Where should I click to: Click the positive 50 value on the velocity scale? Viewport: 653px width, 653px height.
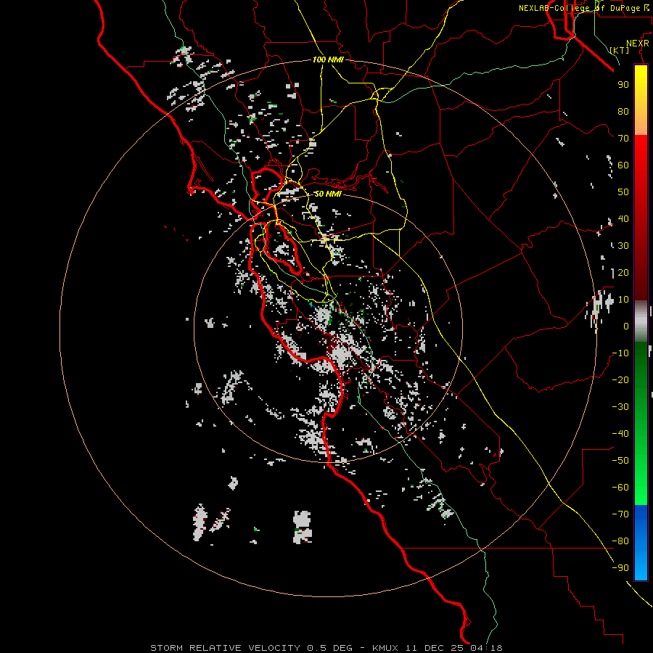point(623,192)
